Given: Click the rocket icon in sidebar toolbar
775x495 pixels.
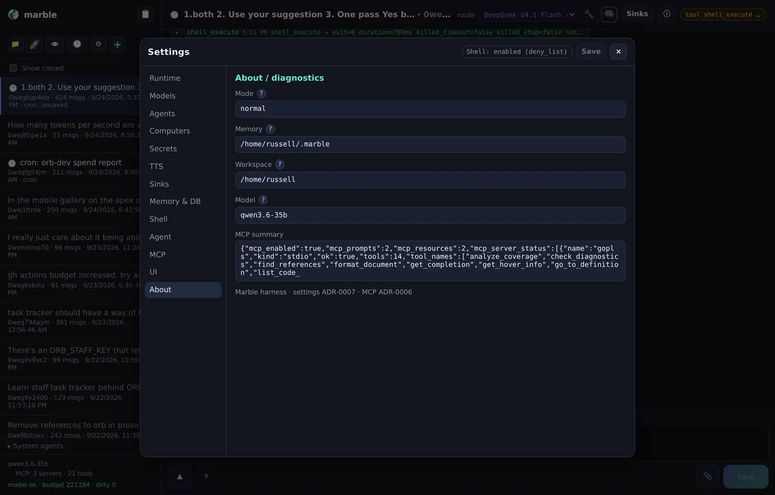Looking at the screenshot, I should [x=34, y=44].
